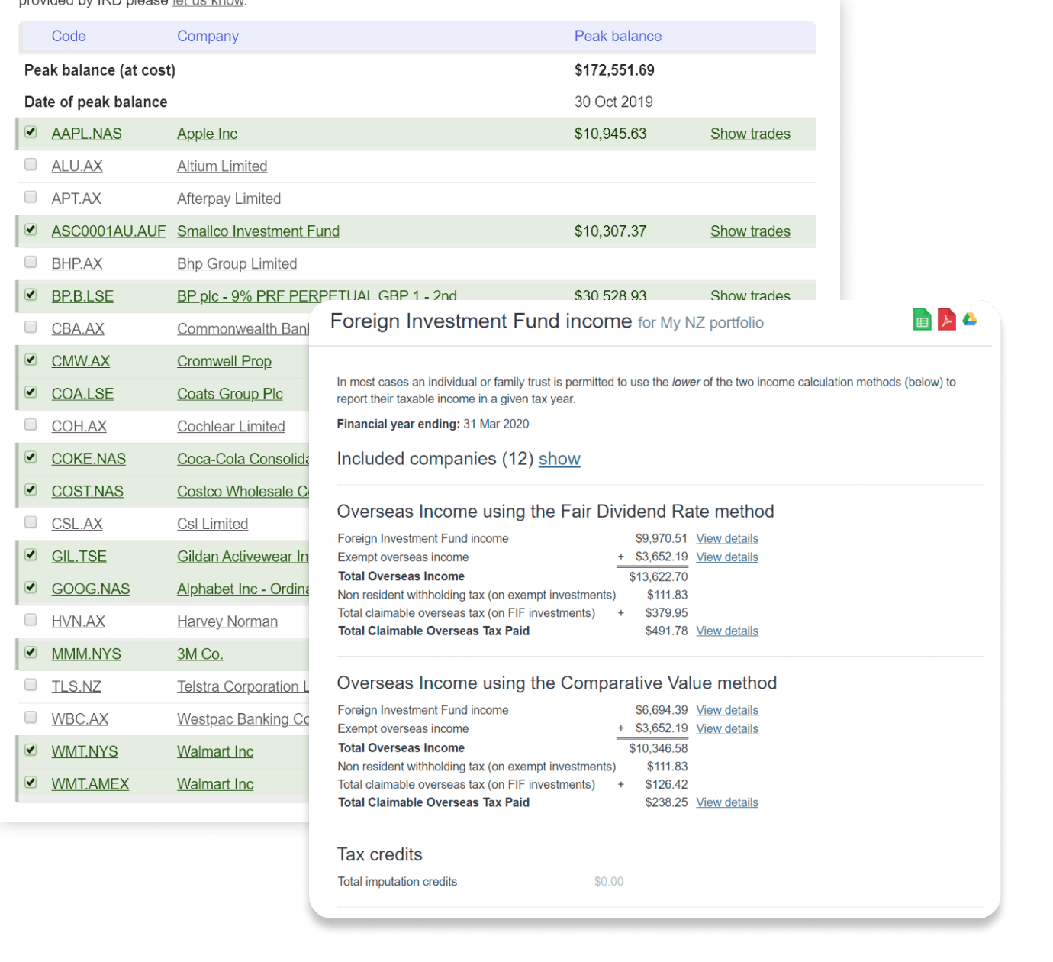
Task: Select the $13,622.70 Total Overseas Income value
Action: click(658, 576)
